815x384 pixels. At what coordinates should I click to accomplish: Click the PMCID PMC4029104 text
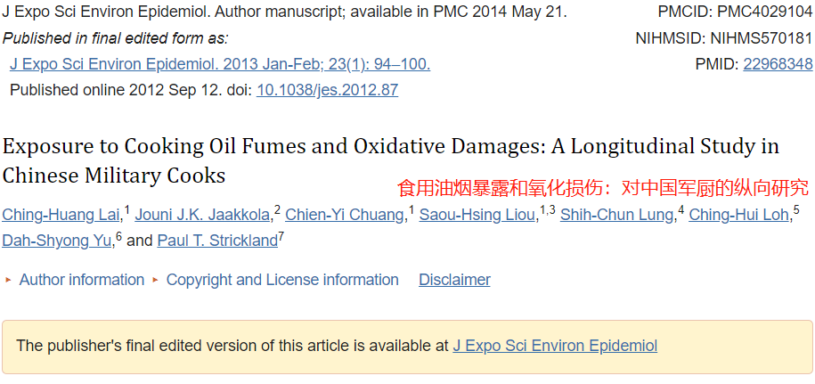[x=735, y=12]
